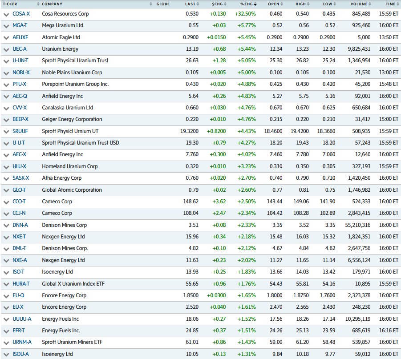This screenshot has width=401, height=359.
Task: Open the EU-X ticker link
Action: pyautogui.click(x=18, y=307)
